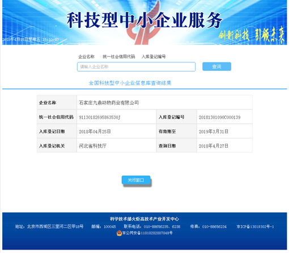Click the 创新科技 引领未来 slogan
289x253 pixels.
[x=252, y=35]
